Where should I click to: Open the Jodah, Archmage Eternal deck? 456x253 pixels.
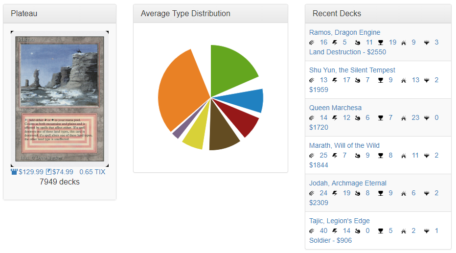[x=347, y=183]
